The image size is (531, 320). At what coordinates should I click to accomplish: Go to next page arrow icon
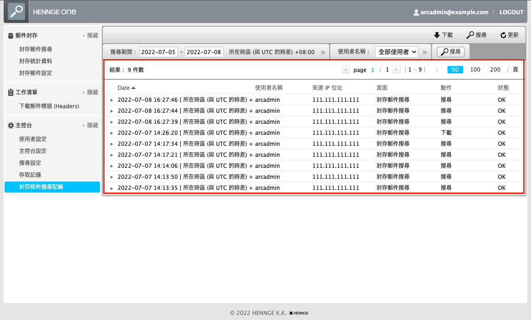(397, 70)
